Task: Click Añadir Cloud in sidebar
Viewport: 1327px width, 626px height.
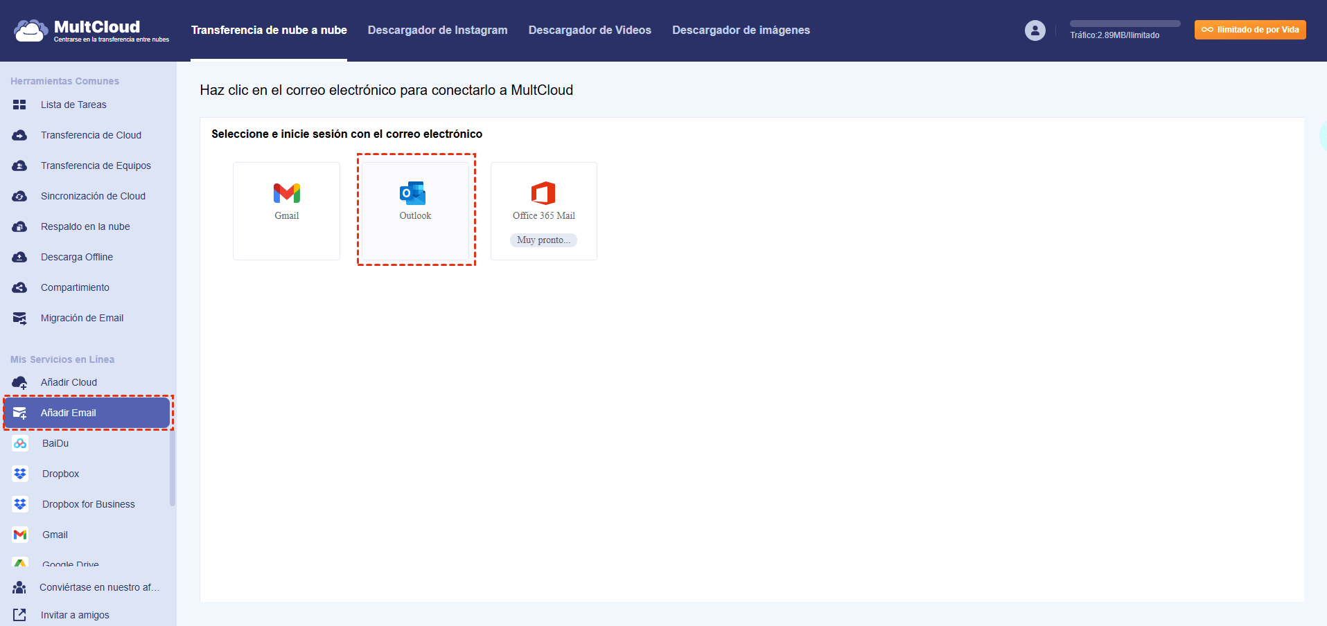Action: tap(69, 382)
